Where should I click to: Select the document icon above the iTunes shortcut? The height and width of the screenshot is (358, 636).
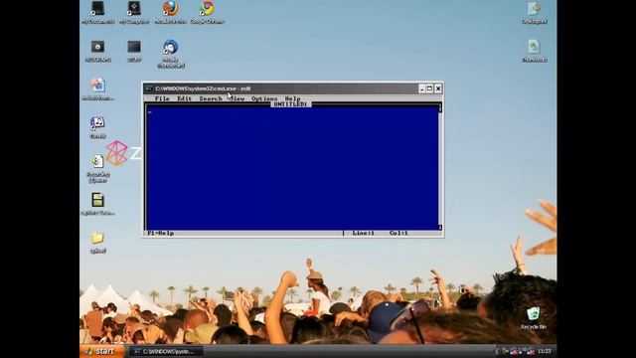pos(97,89)
